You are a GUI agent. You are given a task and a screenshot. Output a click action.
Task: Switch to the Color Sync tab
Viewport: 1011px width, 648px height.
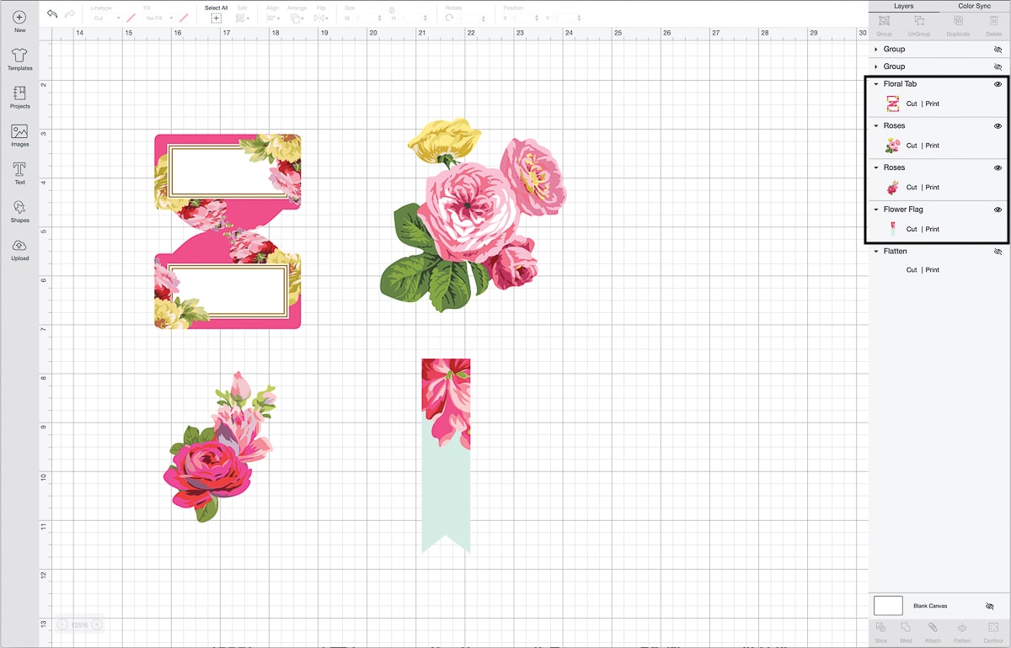(x=974, y=6)
